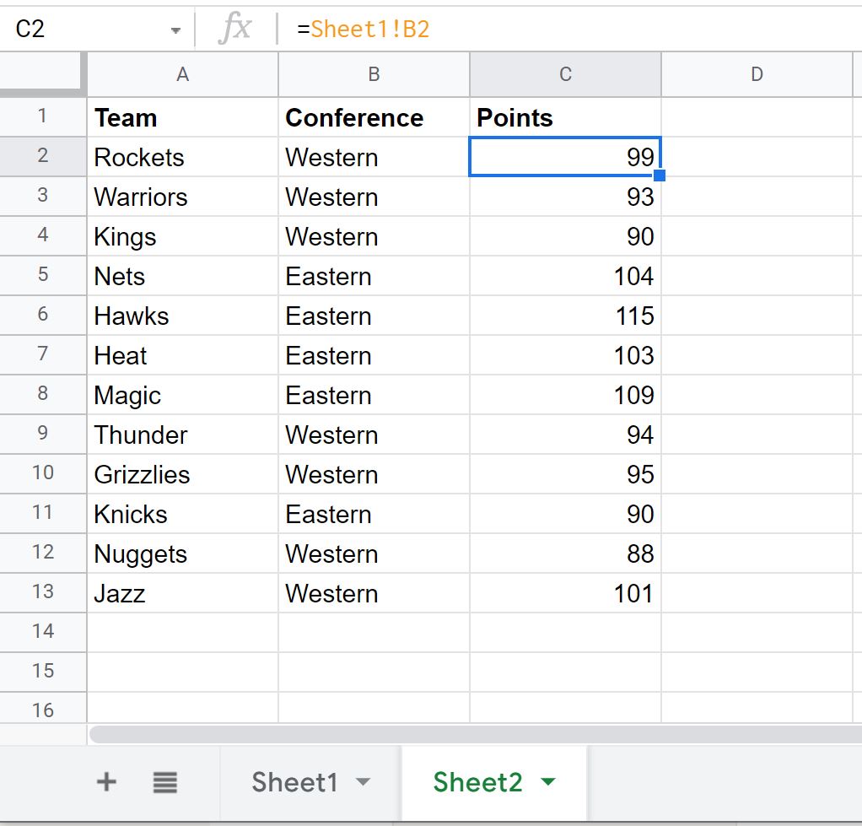Click the Knicks cell
This screenshot has height=826, width=862.
182,514
